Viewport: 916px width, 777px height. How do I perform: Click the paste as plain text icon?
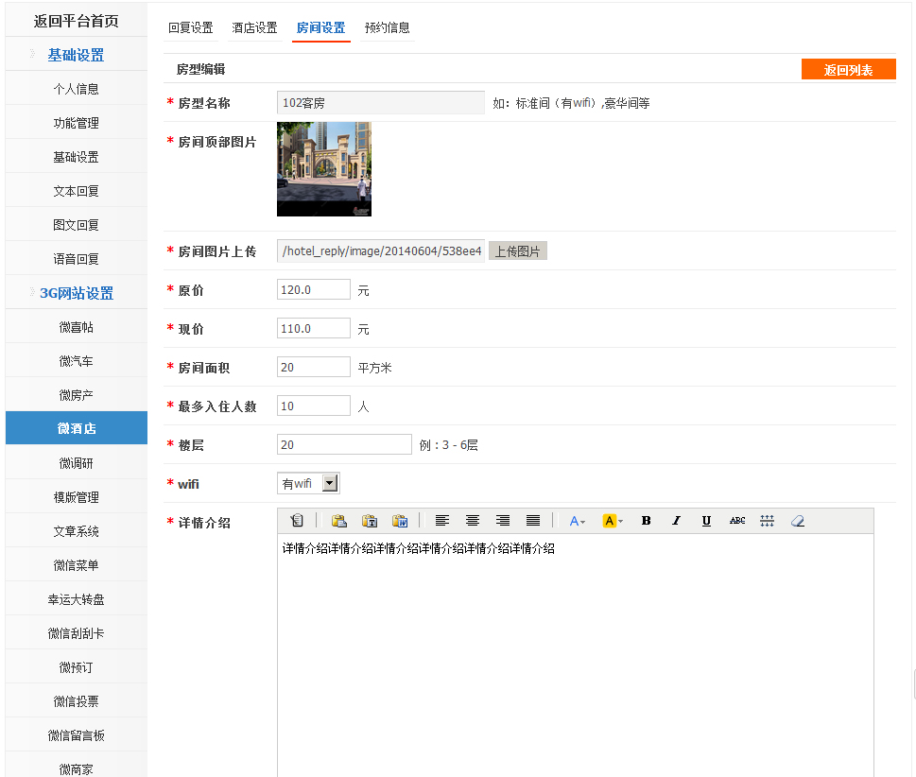point(370,521)
